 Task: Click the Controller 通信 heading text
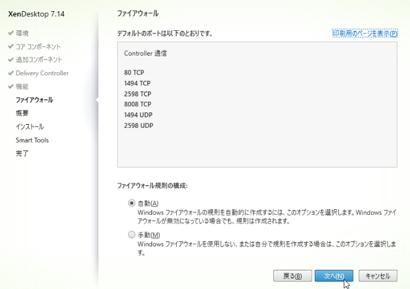[x=145, y=53]
